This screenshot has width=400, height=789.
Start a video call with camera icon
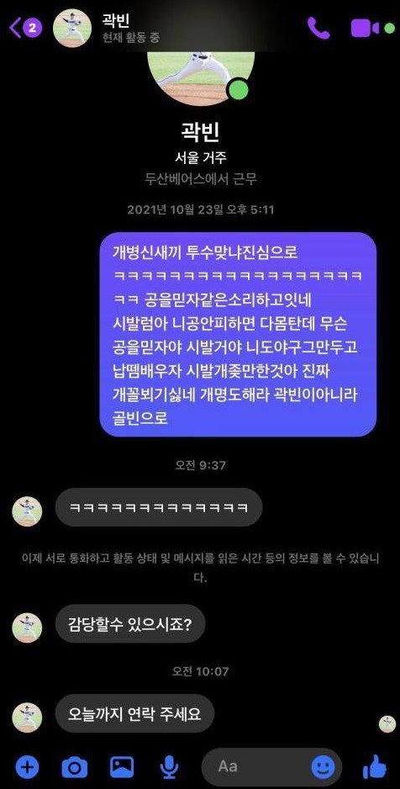coord(365,29)
